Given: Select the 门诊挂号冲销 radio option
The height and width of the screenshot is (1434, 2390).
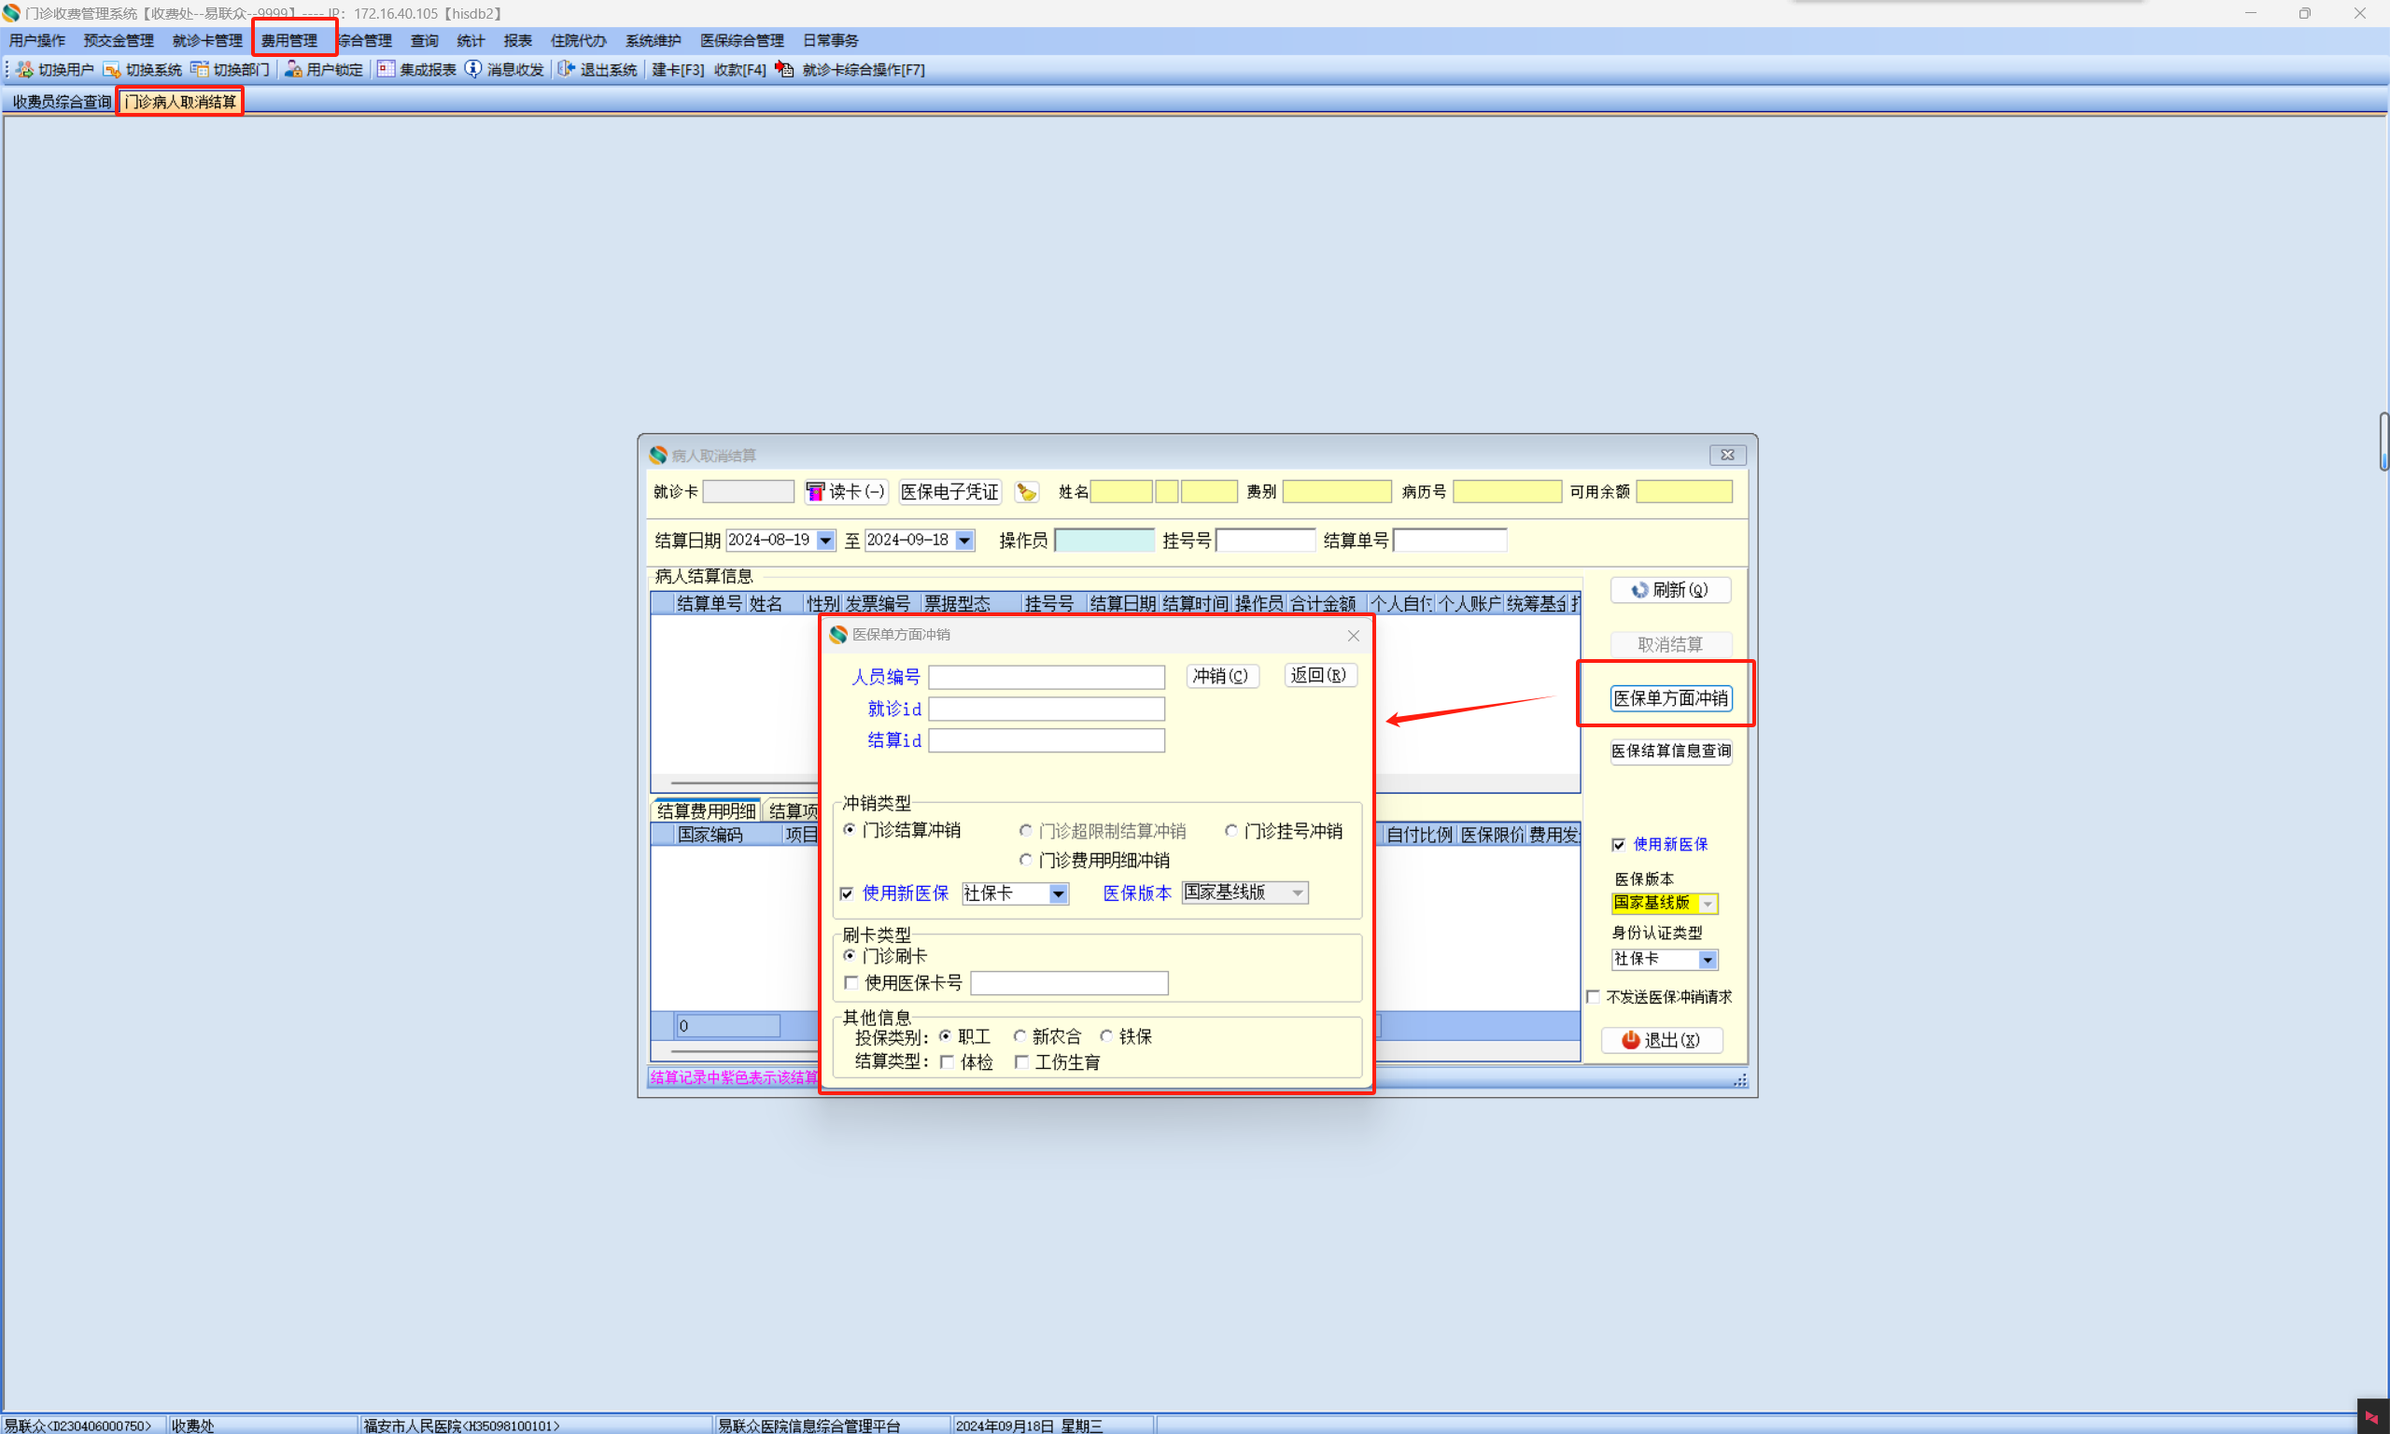Looking at the screenshot, I should click(1230, 831).
